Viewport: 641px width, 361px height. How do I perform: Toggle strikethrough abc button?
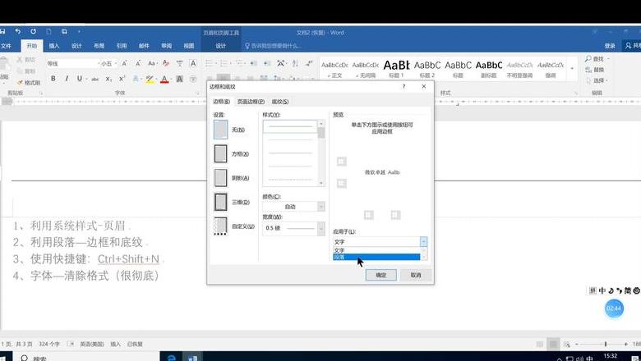click(95, 79)
